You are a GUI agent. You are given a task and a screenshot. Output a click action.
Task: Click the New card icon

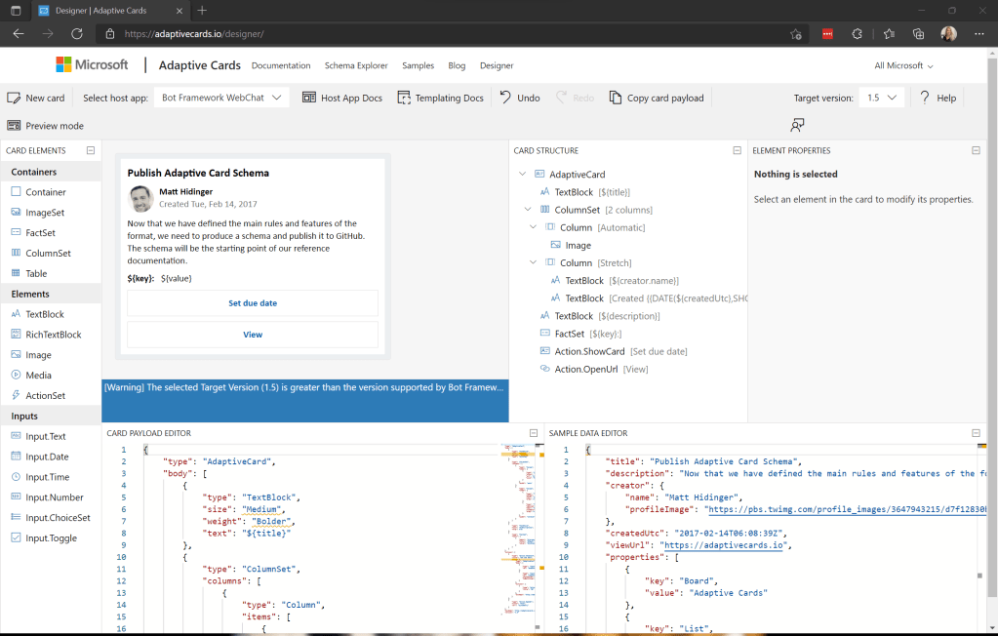(x=14, y=98)
